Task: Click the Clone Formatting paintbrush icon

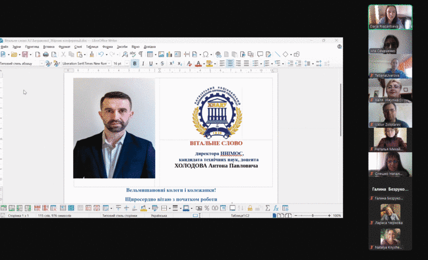Action: coord(92,54)
